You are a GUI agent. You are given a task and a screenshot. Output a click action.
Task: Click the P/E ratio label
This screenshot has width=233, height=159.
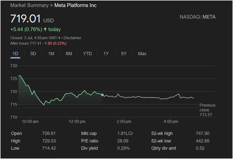[x=90, y=141]
